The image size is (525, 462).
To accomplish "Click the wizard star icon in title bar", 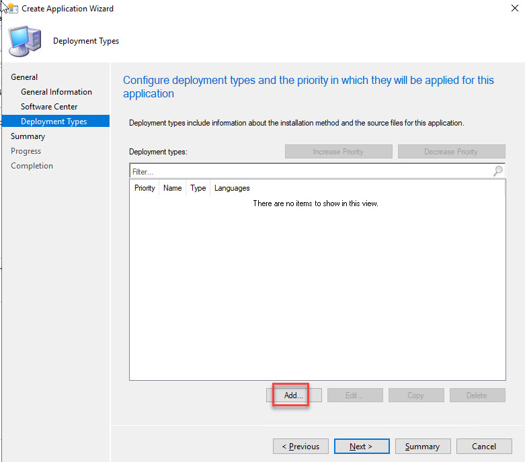I will (x=11, y=8).
